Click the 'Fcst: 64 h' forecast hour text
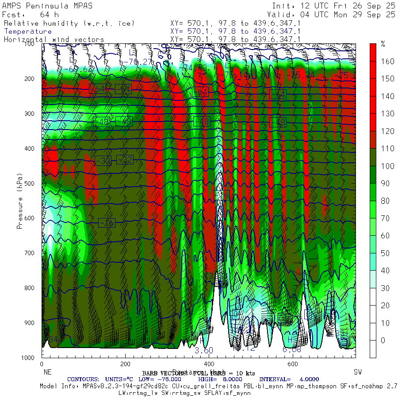This screenshot has width=398, height=398. [31, 15]
